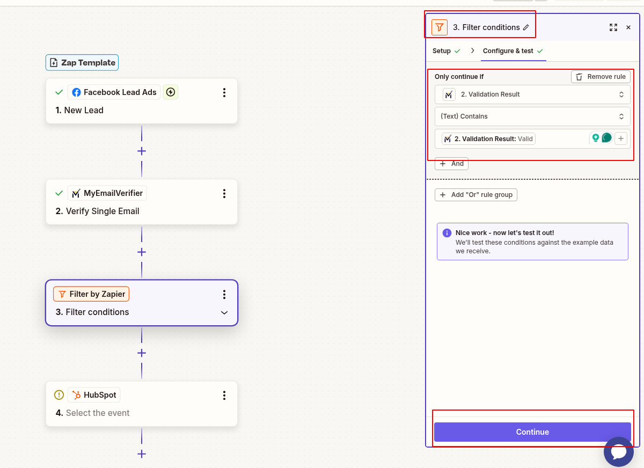Image resolution: width=644 pixels, height=468 pixels.
Task: Open the (Text) Contains condition dropdown
Action: (532, 116)
